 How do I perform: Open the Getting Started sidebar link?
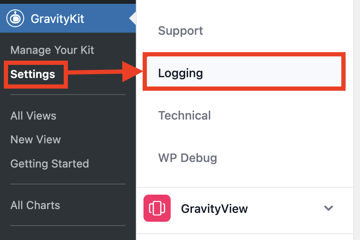(x=50, y=164)
